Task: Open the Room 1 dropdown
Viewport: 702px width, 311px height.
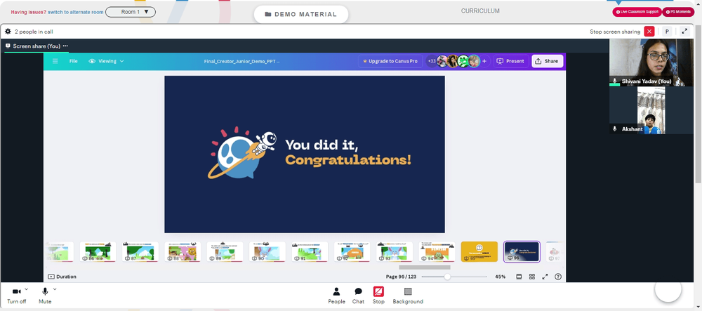Action: (x=131, y=12)
